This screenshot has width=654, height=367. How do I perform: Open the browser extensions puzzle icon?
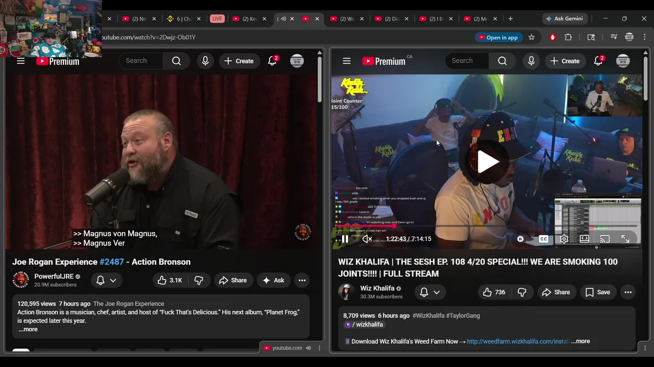pos(568,37)
